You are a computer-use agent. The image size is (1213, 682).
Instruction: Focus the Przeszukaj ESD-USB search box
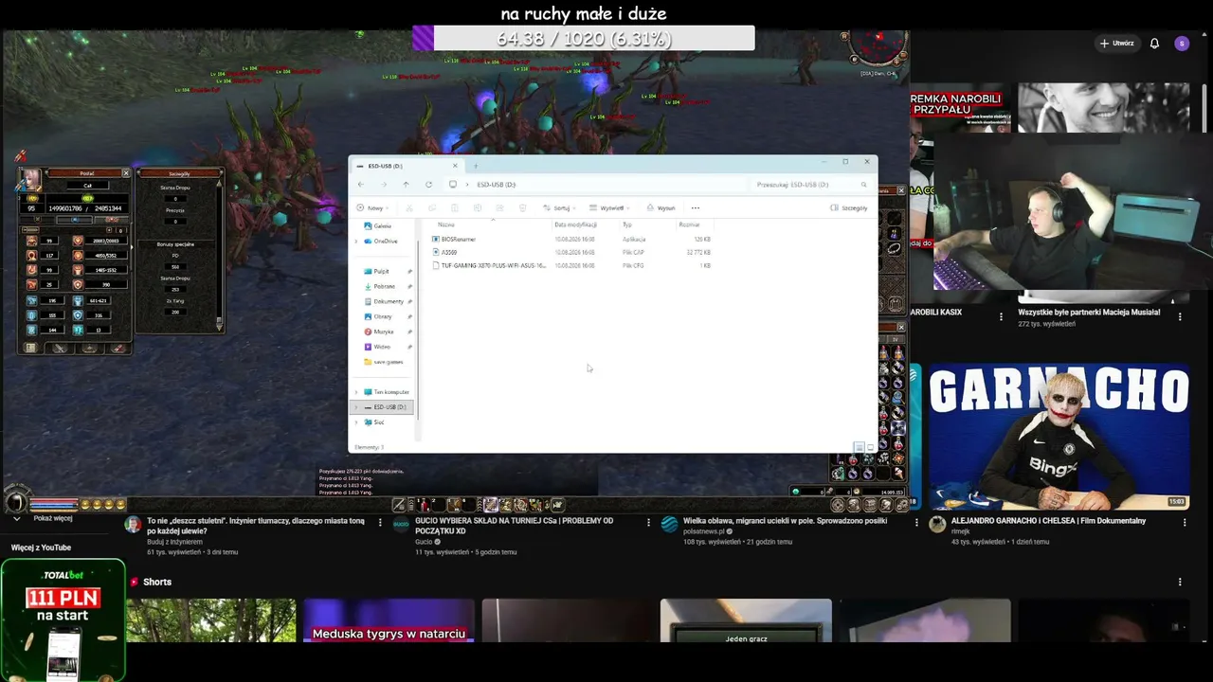810,185
